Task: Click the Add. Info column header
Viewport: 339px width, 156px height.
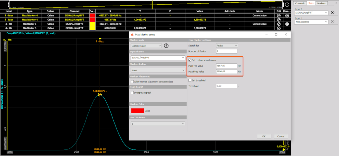Action: (x=229, y=11)
